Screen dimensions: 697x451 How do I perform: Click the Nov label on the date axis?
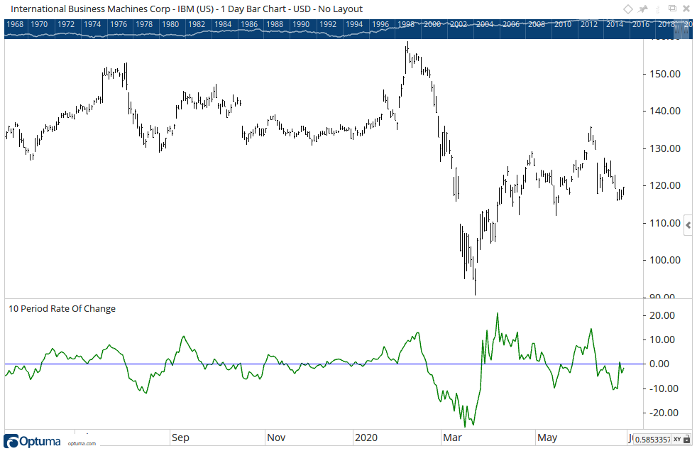(276, 438)
